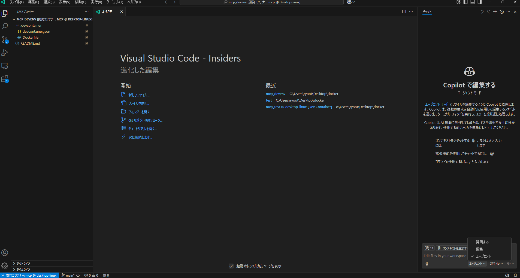Open the editor group more actions menu

tap(411, 12)
